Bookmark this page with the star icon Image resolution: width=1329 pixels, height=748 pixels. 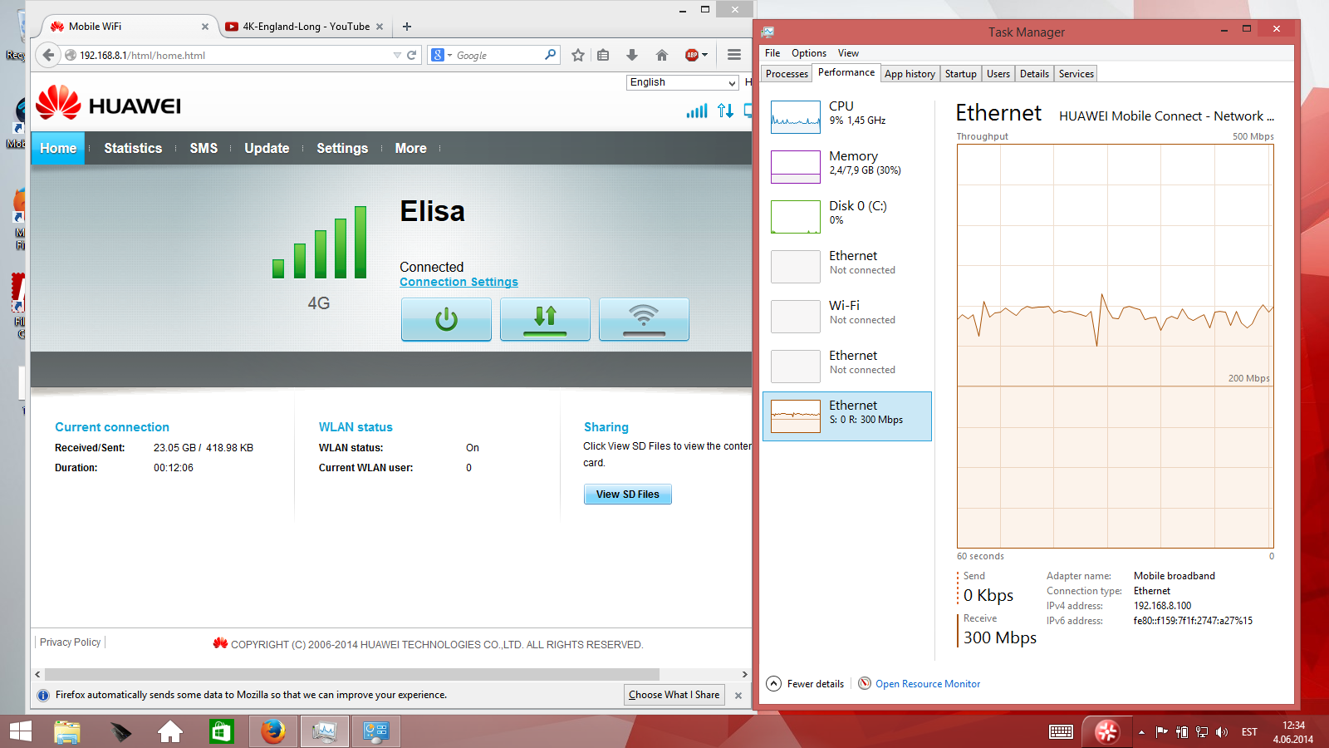pos(578,55)
